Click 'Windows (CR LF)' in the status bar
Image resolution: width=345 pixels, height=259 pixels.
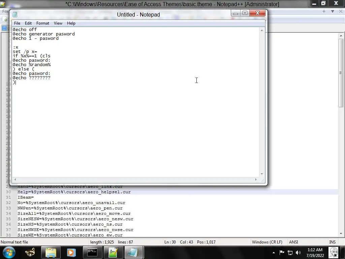[267, 242]
